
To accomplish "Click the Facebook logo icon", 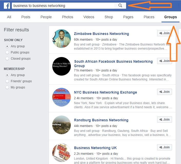I will coord(7,6).
